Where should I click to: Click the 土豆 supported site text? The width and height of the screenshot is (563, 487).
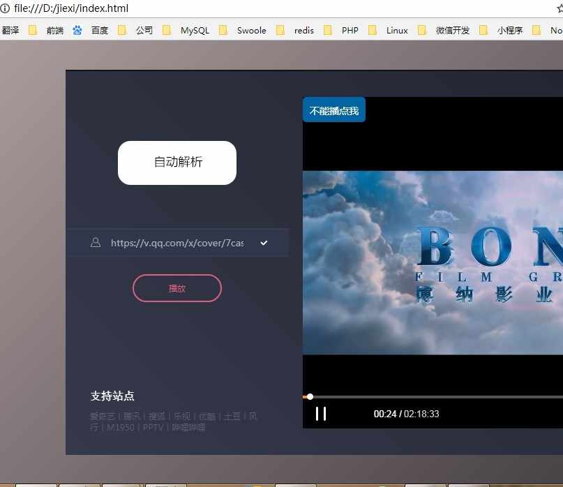point(232,417)
